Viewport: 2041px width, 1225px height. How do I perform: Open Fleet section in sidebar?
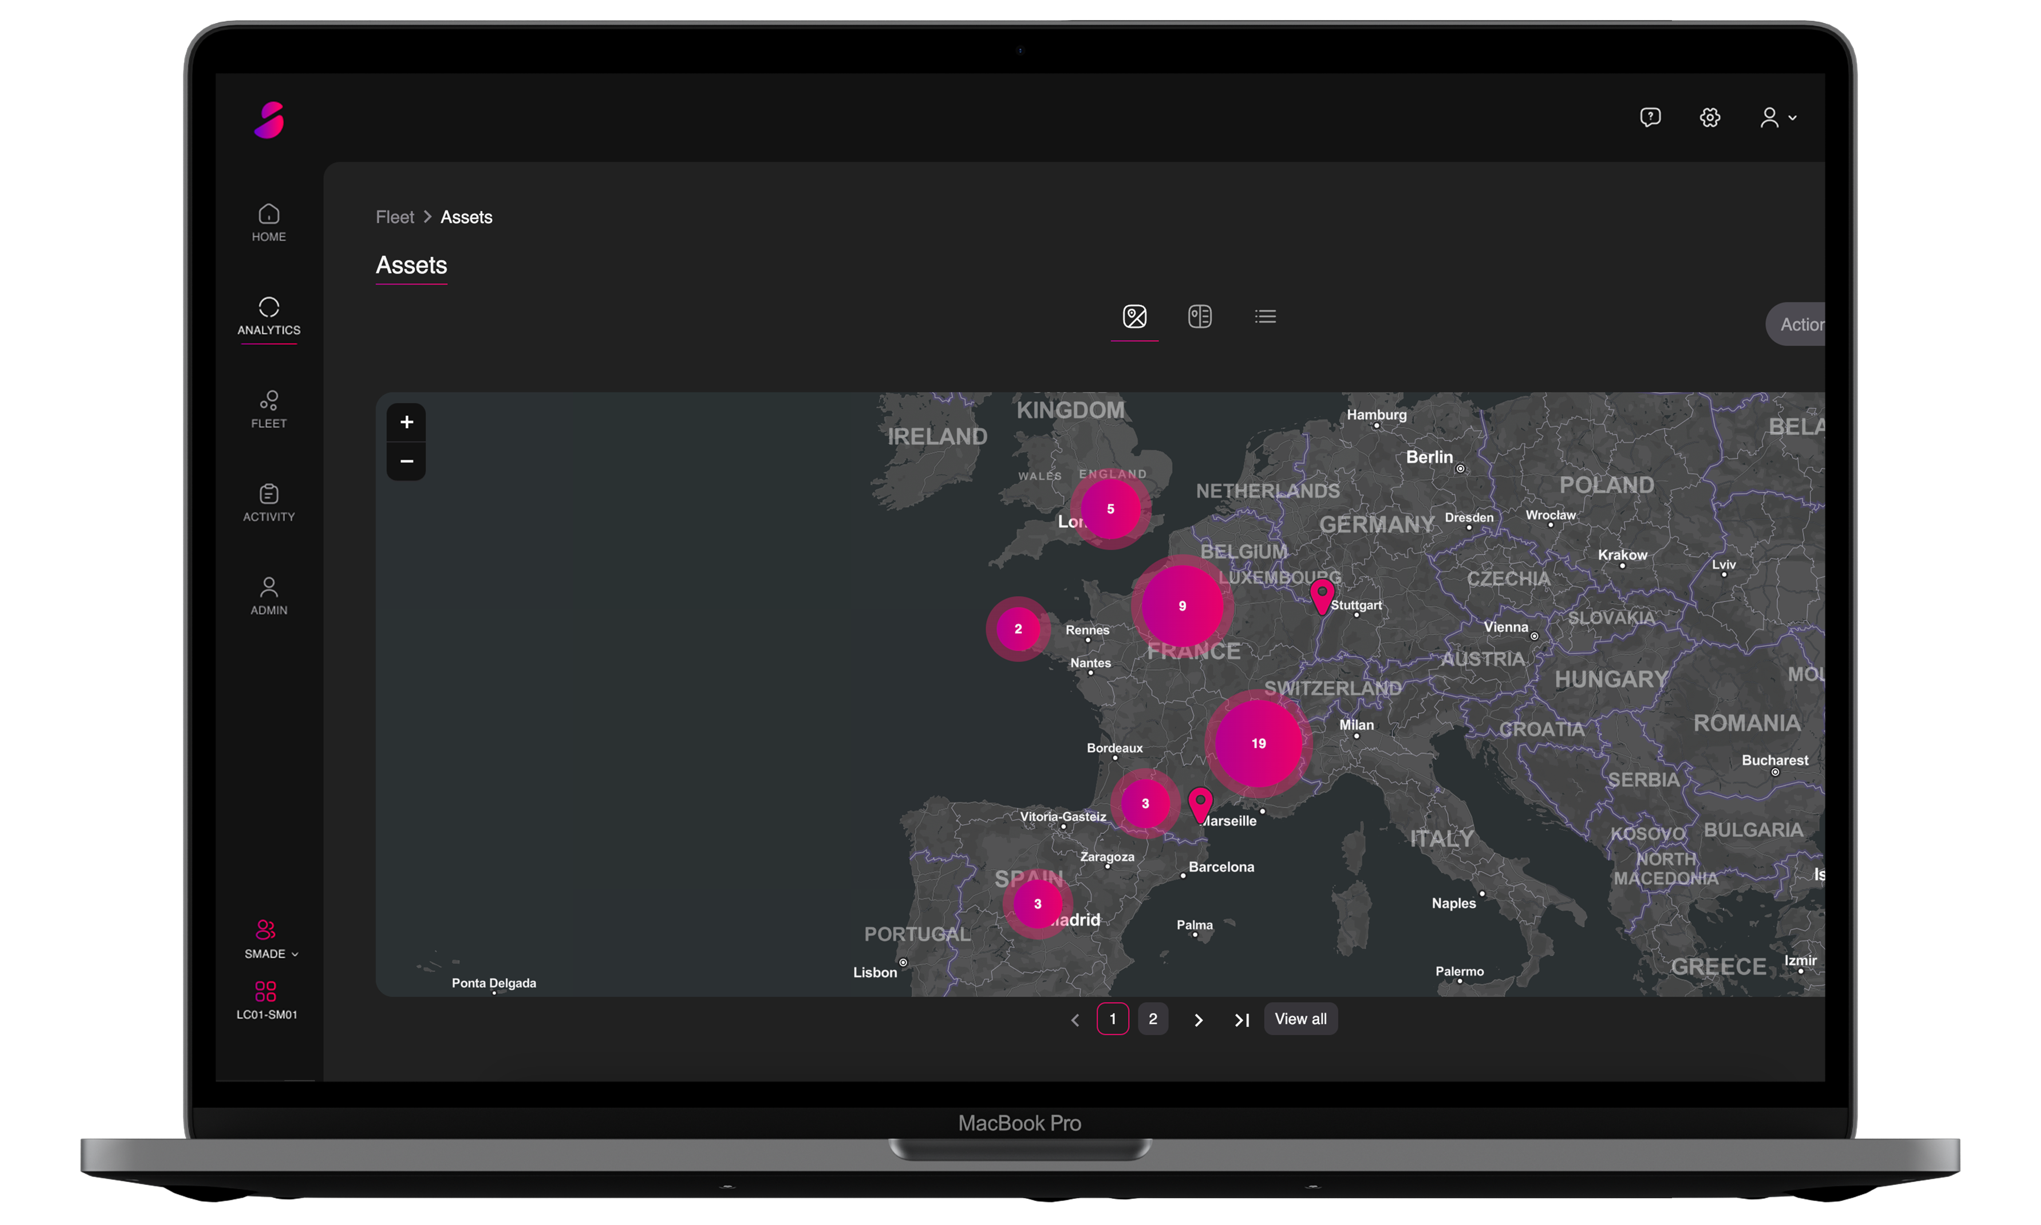point(269,409)
